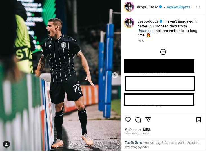Screen dimensions: 206x152
Task: Open despodov32 username in header
Action: (147, 7)
